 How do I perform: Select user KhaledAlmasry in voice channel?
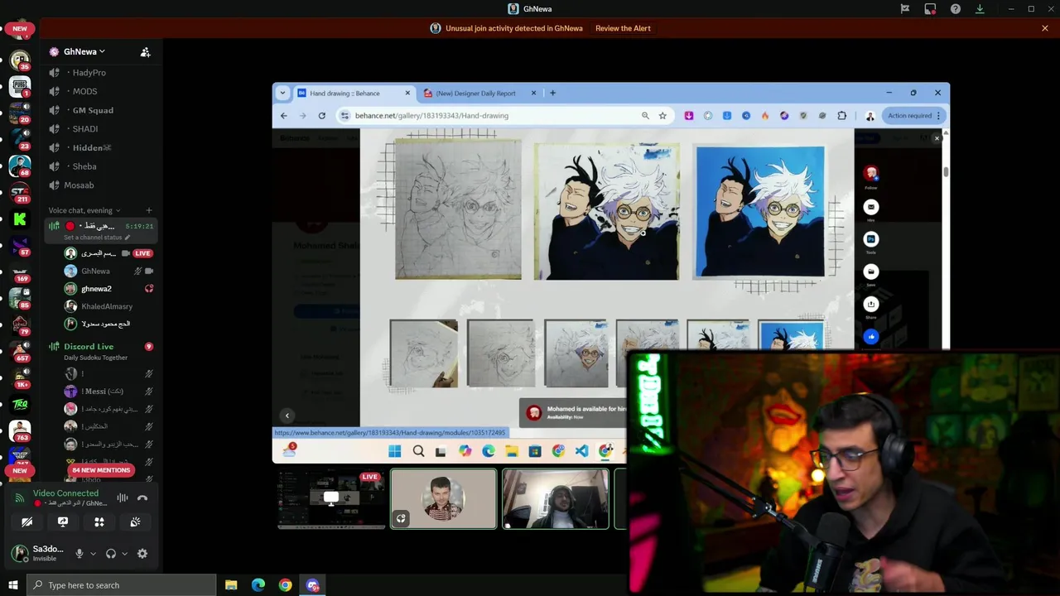(109, 306)
